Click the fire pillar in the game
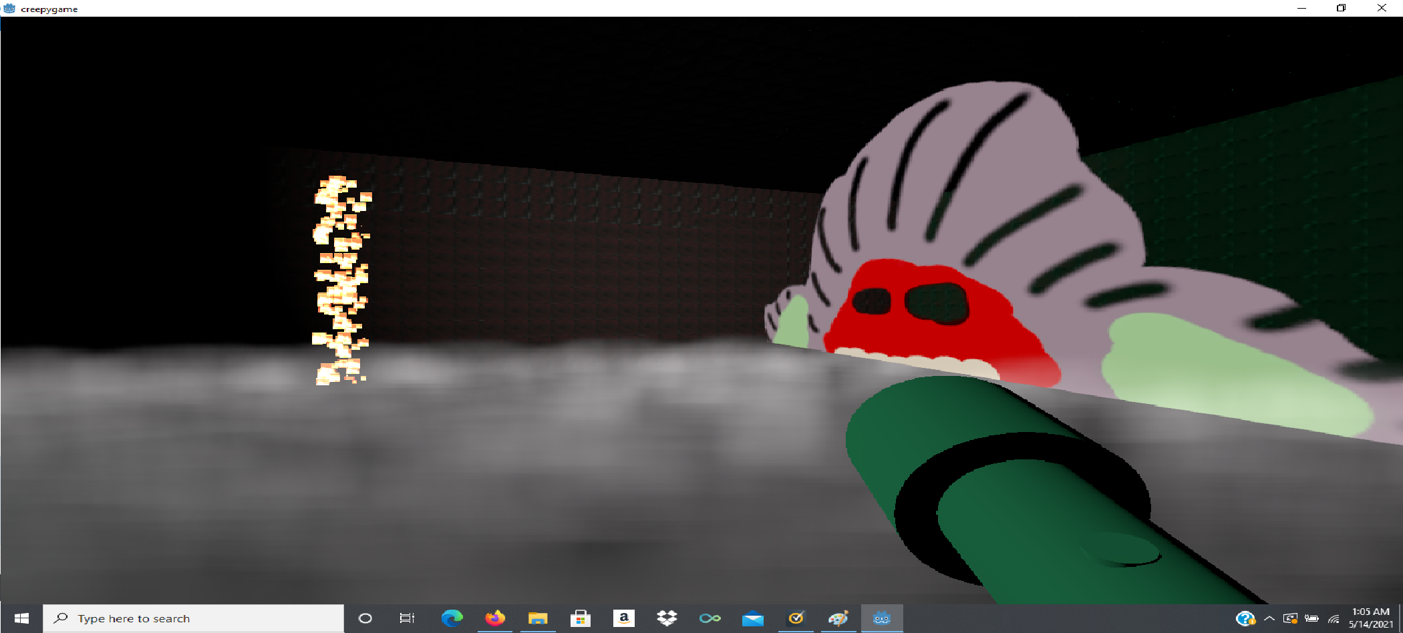Screen dimensions: 1403x633 [341, 280]
